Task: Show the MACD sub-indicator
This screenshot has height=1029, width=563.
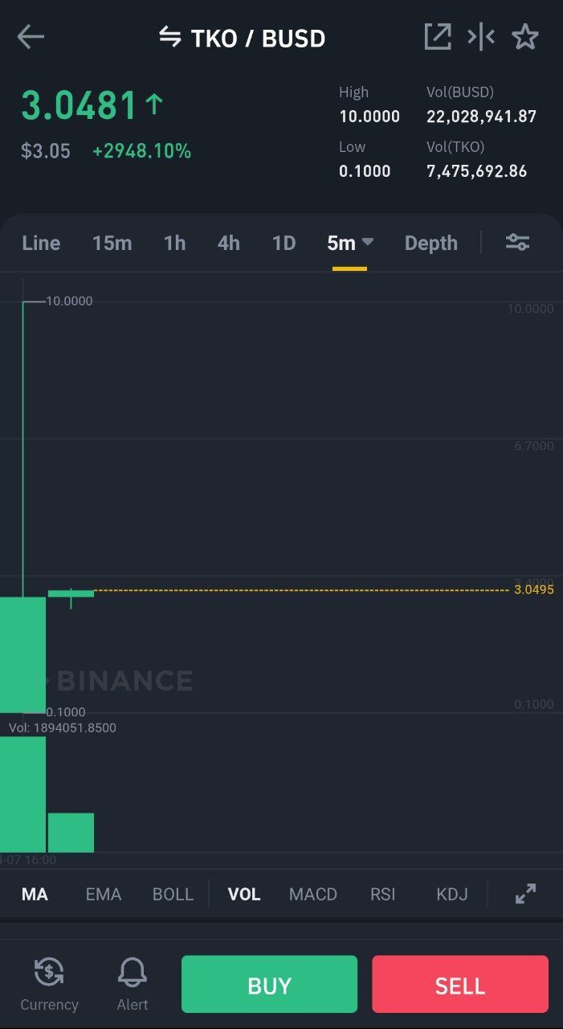Action: (312, 894)
